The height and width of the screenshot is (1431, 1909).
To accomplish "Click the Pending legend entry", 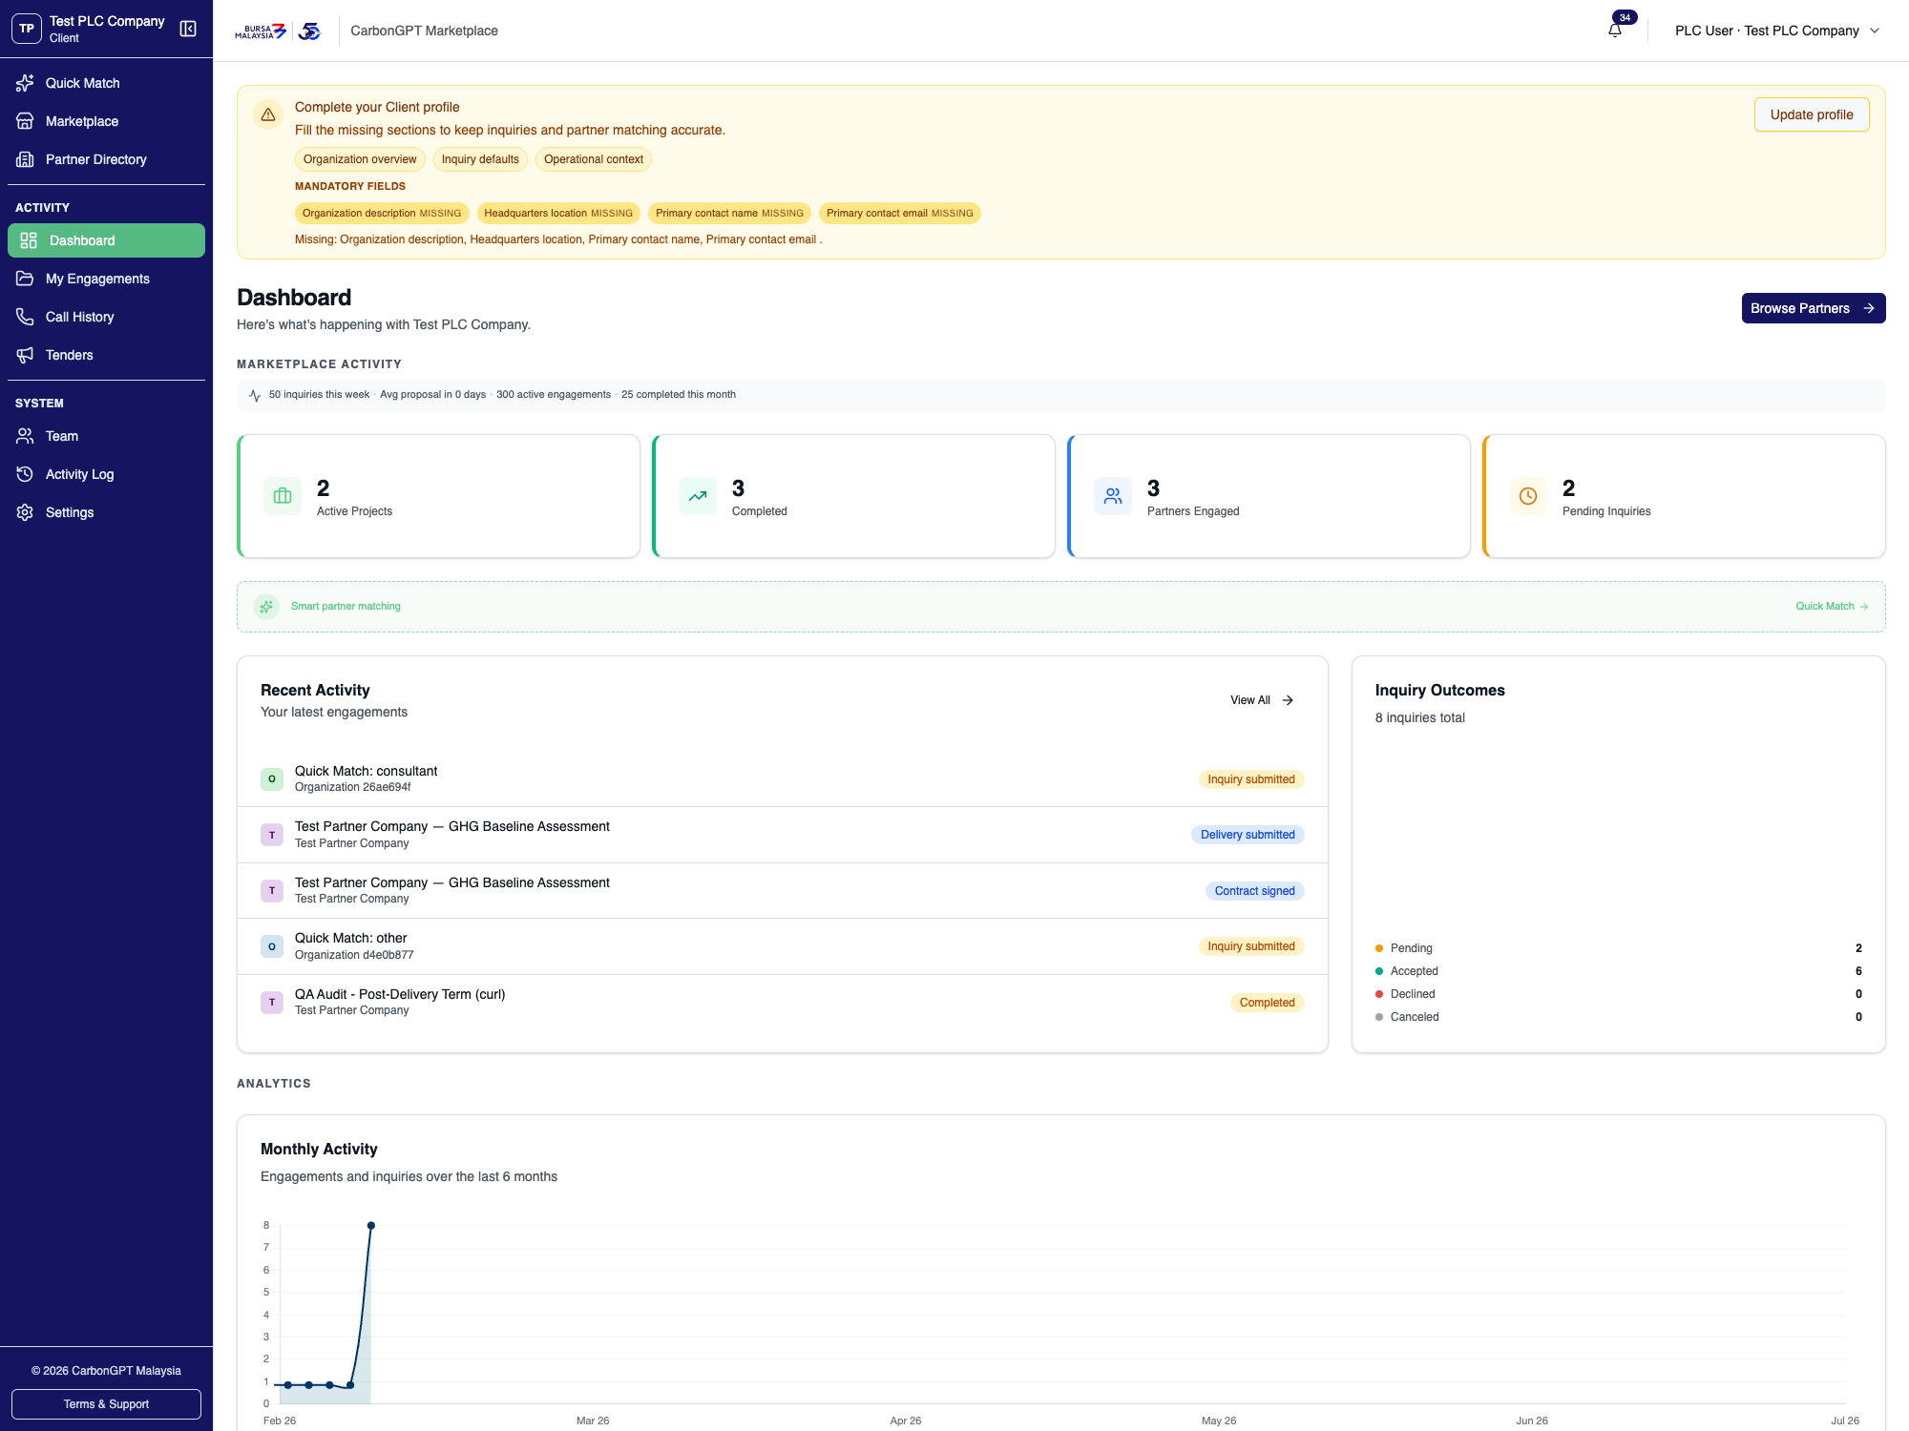I will pyautogui.click(x=1618, y=948).
